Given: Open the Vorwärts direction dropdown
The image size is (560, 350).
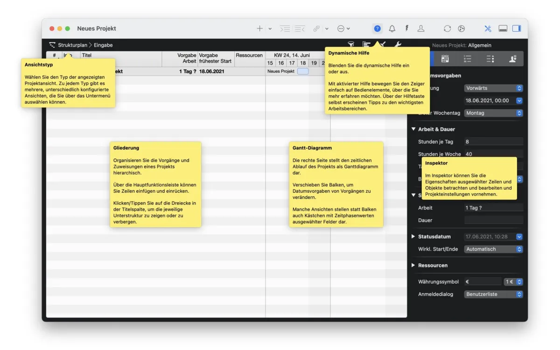Looking at the screenshot, I should (x=493, y=88).
